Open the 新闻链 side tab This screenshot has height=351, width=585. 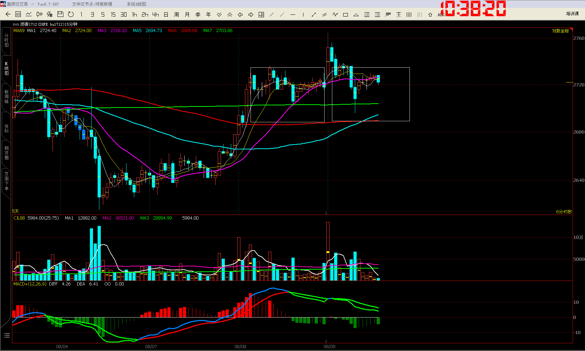(6, 97)
